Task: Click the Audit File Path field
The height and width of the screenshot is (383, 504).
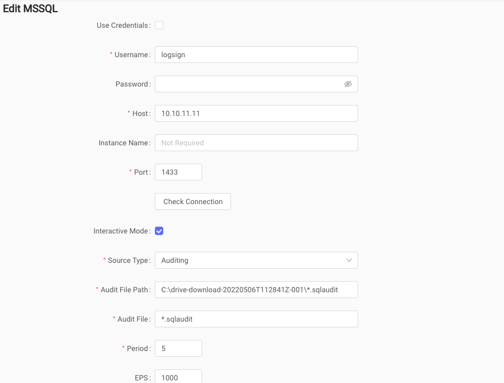Action: [x=256, y=290]
